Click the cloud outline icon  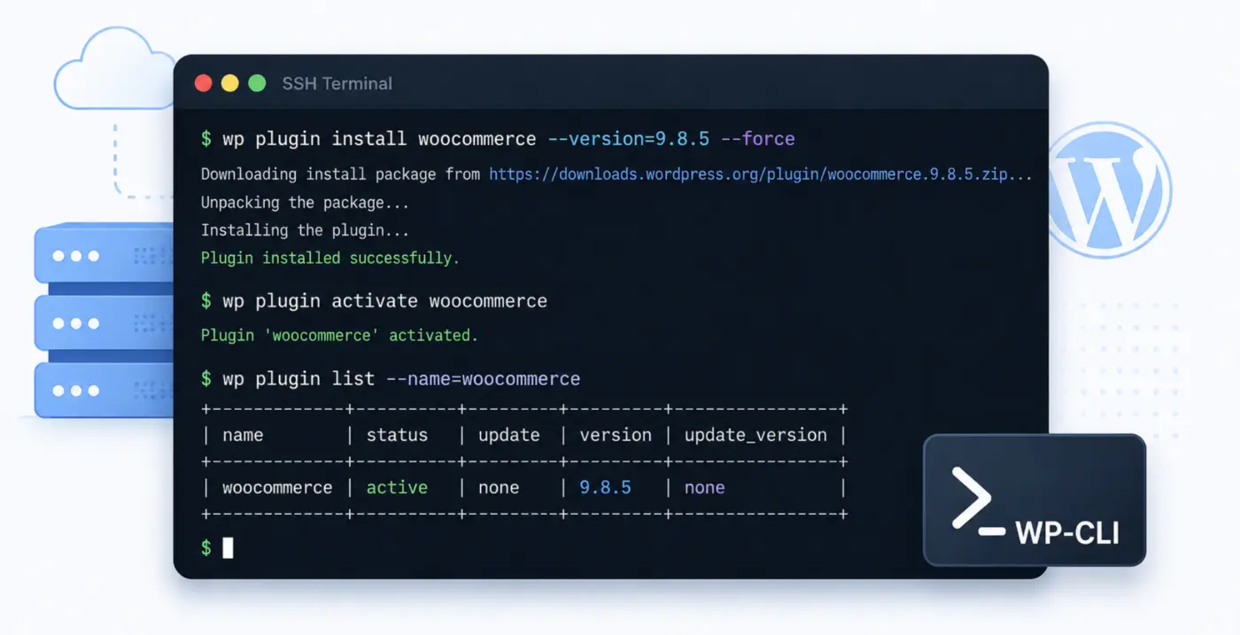pos(115,68)
